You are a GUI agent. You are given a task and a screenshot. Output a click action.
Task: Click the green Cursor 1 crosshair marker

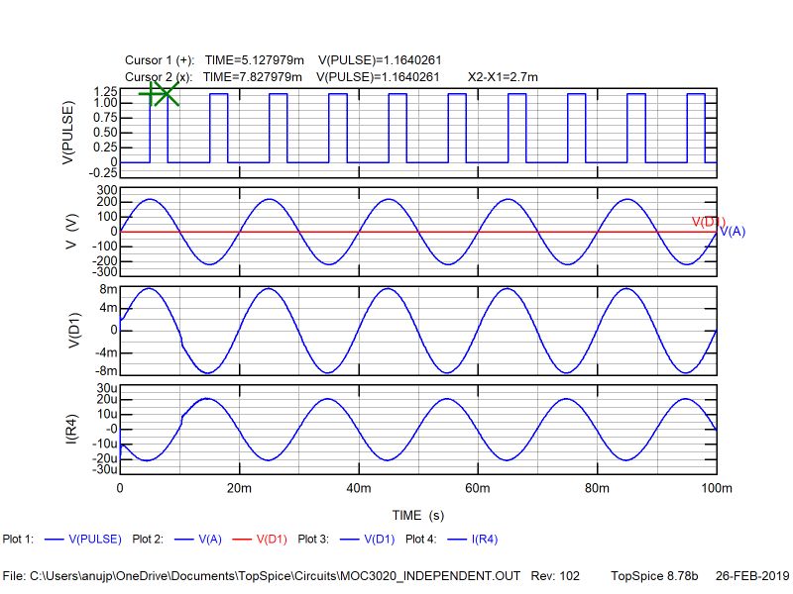pos(149,92)
